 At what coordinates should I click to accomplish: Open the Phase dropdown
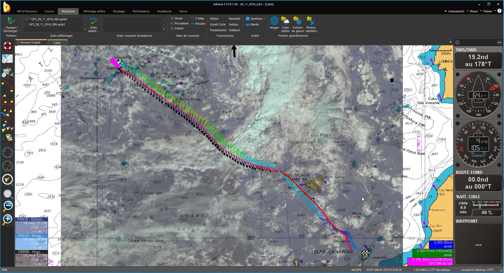click(x=474, y=11)
